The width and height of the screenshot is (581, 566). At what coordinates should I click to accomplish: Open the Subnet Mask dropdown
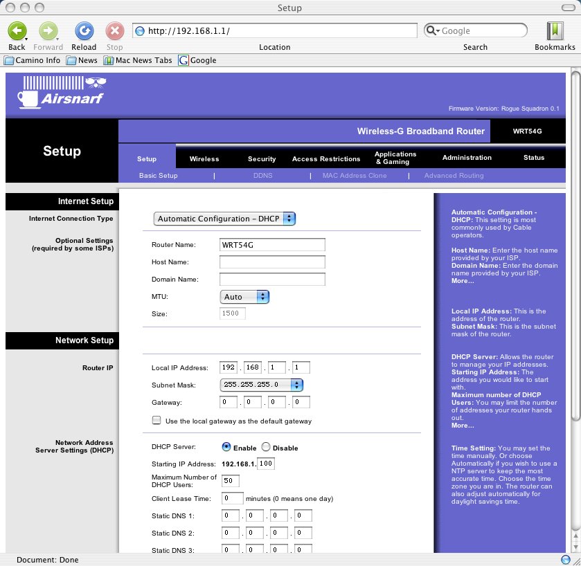pos(261,385)
